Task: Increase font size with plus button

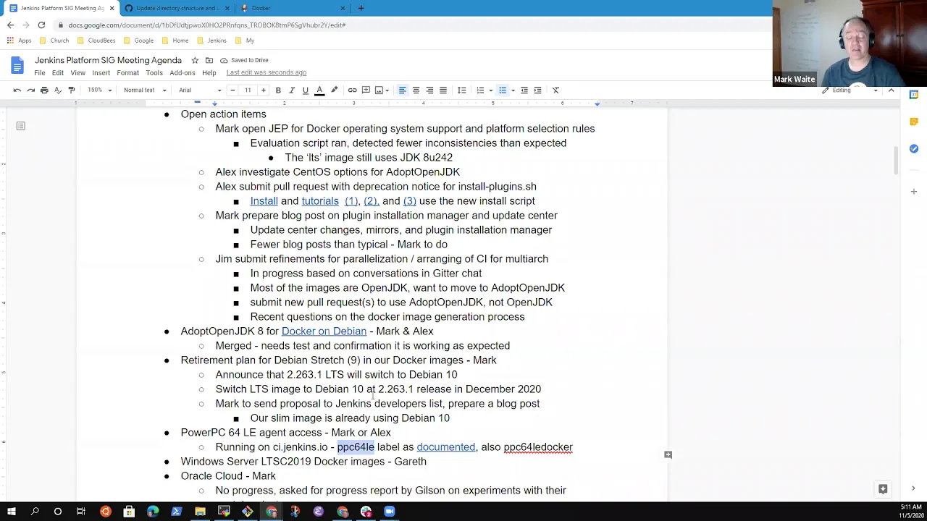Action: (263, 90)
